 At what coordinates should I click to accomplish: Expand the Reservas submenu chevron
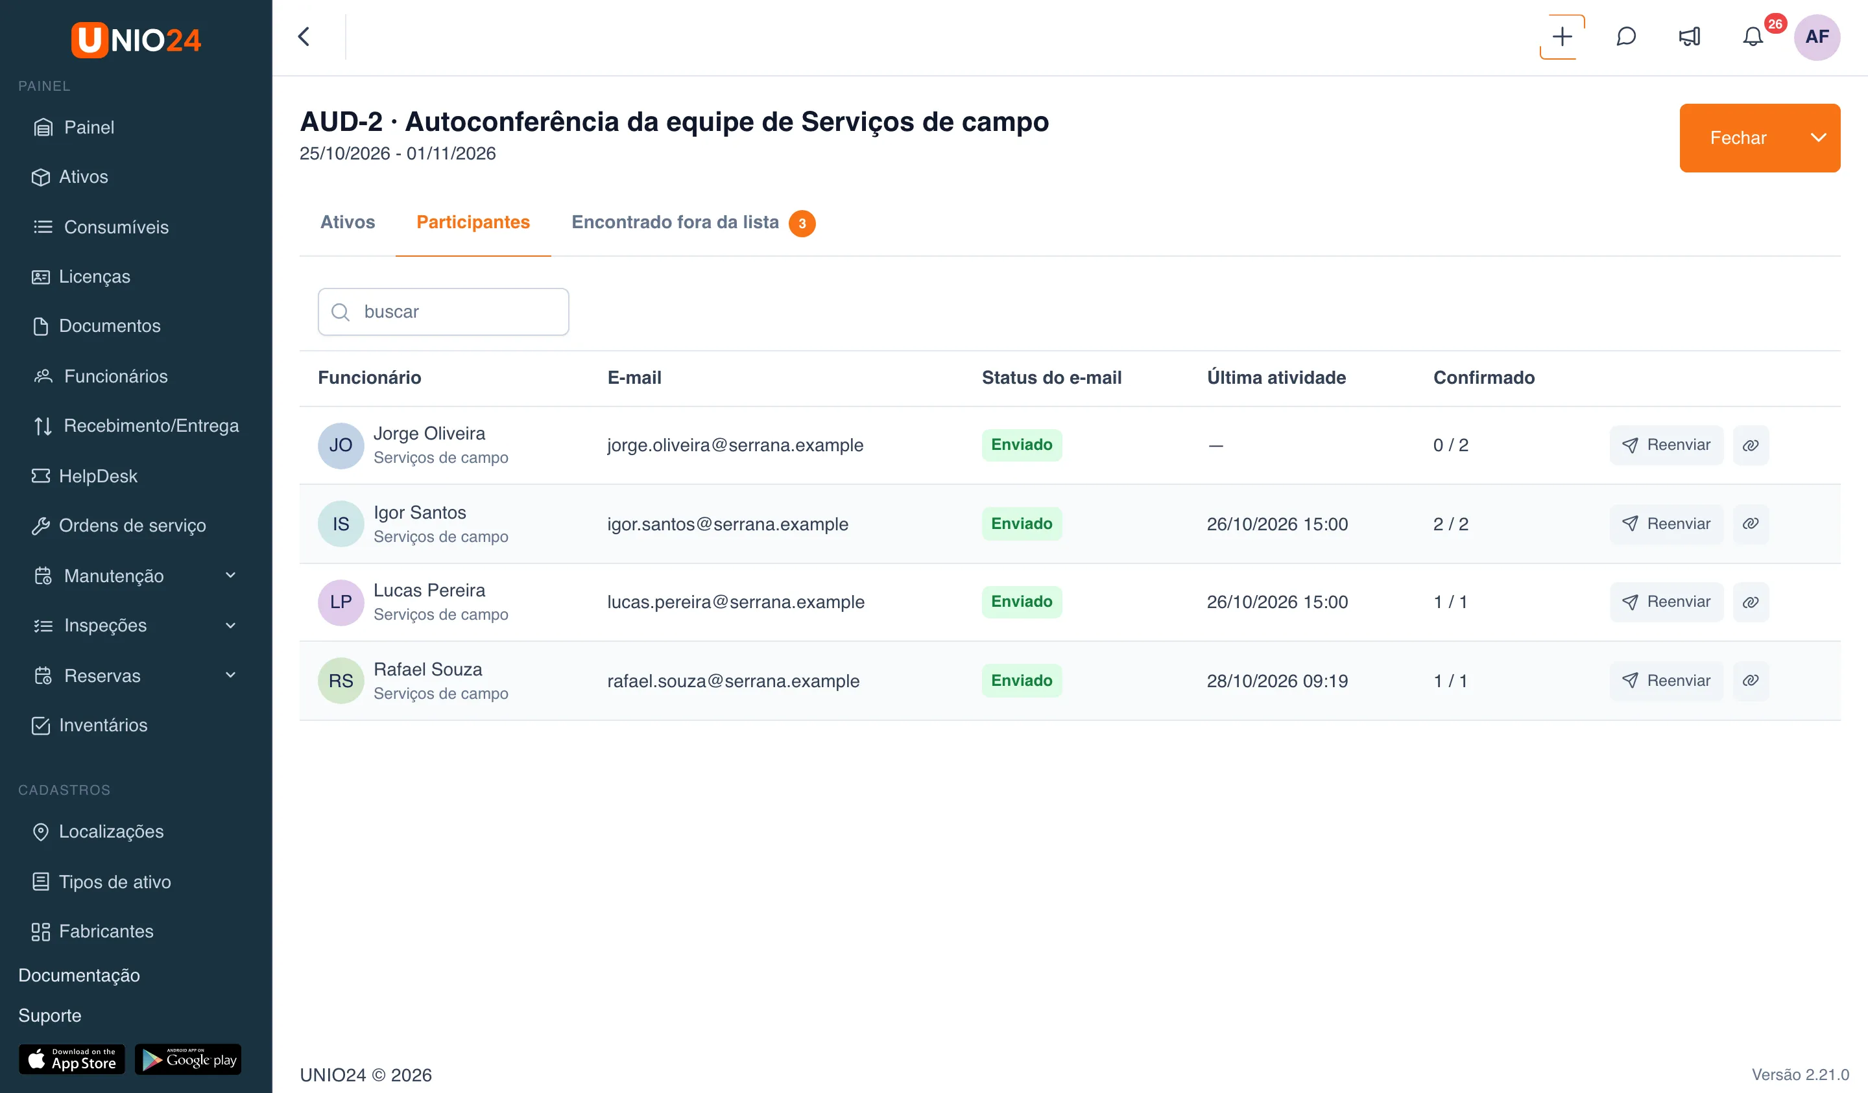[230, 675]
